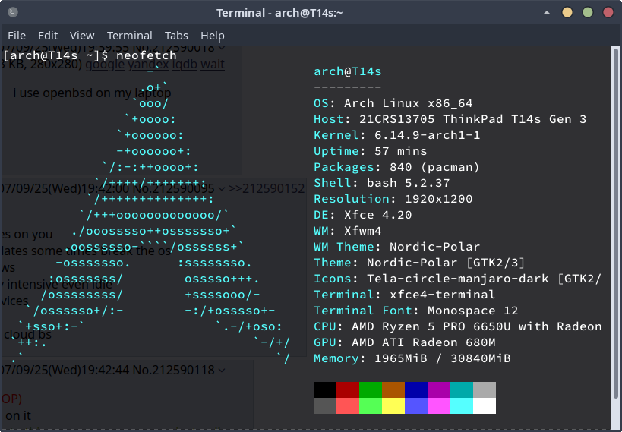Image resolution: width=622 pixels, height=432 pixels.
Task: Click 'i use openbsd on my laptop' background text
Action: point(92,93)
